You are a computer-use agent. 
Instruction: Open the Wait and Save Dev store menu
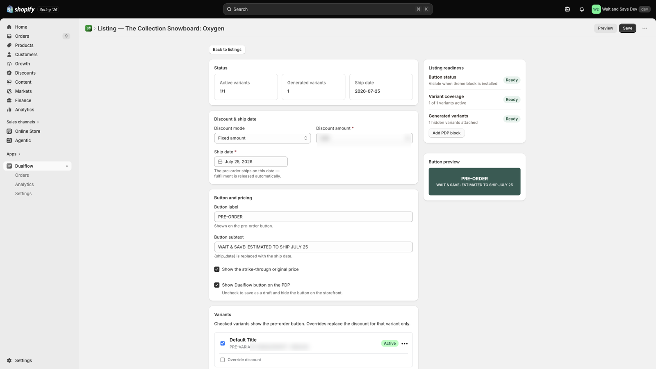pyautogui.click(x=621, y=9)
